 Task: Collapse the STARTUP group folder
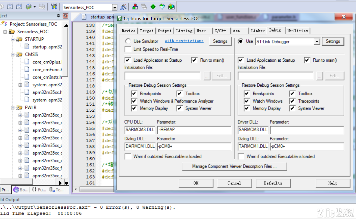tap(13, 39)
